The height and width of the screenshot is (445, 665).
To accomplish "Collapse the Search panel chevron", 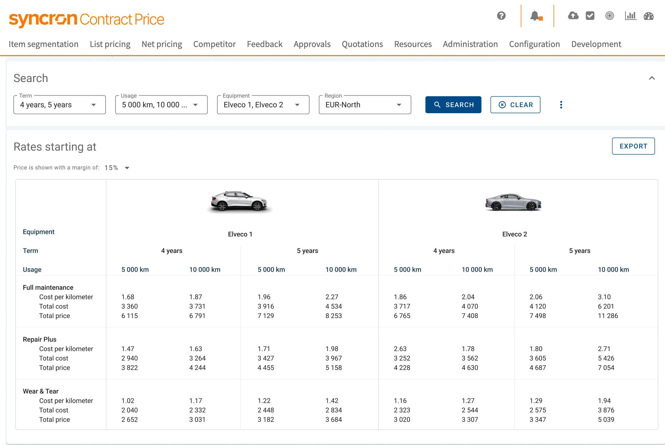I will (x=652, y=78).
